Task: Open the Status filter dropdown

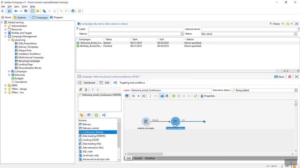Action: [x=296, y=34]
